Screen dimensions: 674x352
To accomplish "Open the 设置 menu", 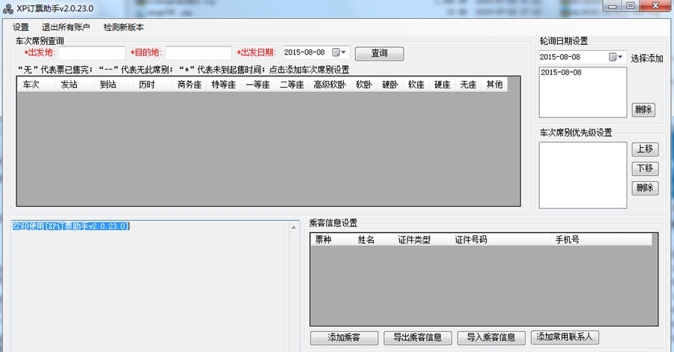I will [x=21, y=27].
